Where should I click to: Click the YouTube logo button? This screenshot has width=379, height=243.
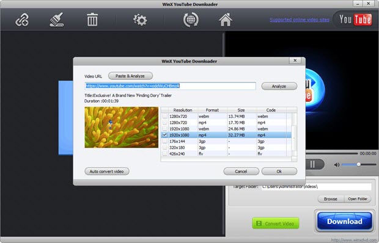pos(355,20)
